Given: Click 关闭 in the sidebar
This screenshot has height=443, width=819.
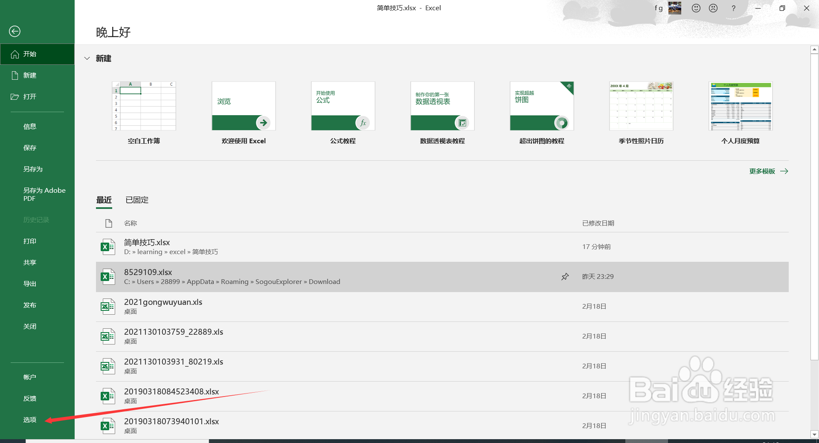Looking at the screenshot, I should (x=37, y=327).
